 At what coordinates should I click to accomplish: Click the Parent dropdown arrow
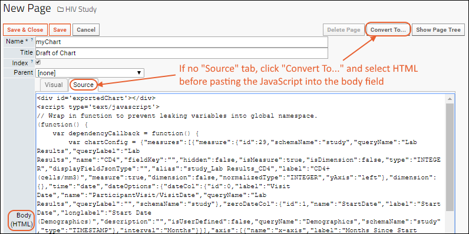(x=139, y=73)
